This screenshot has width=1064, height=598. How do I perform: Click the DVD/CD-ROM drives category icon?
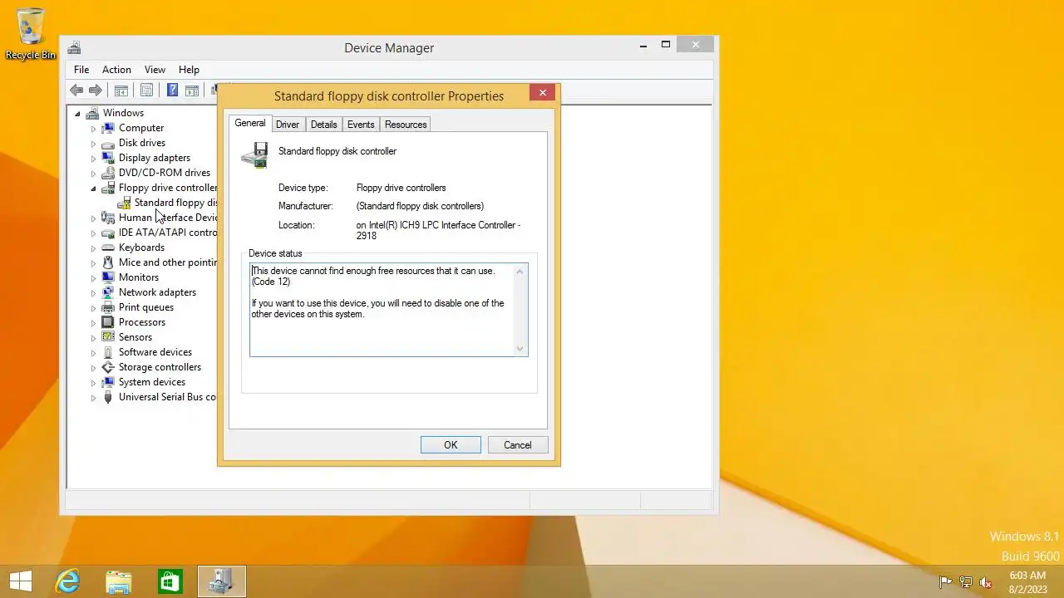coord(108,173)
